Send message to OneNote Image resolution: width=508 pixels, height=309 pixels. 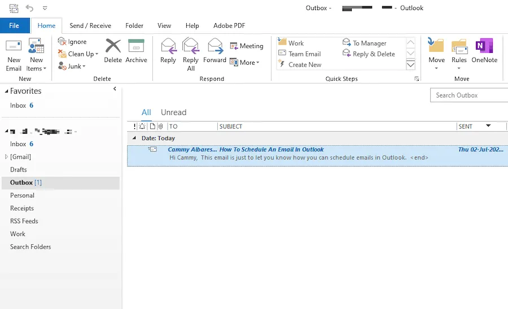484,51
